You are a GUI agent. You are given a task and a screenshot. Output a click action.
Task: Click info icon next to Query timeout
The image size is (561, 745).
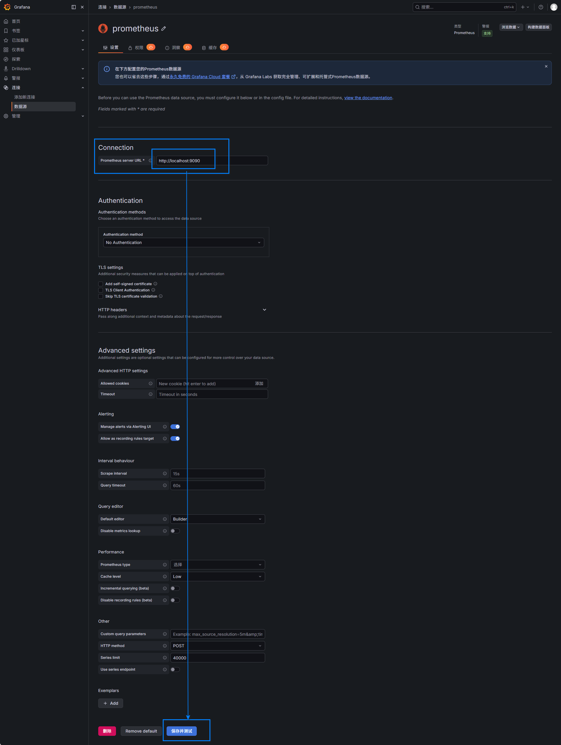click(x=165, y=485)
